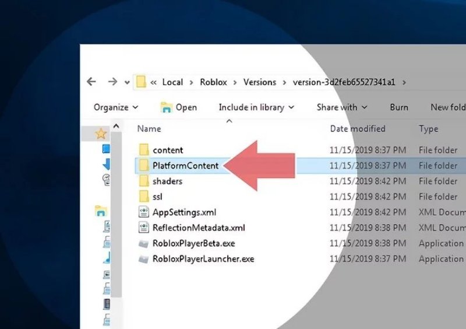Expand the chevron after Roblox breadcrumb

(x=235, y=82)
